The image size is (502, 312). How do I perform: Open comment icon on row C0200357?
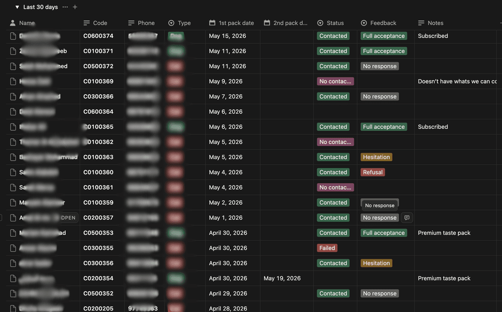coord(407,217)
